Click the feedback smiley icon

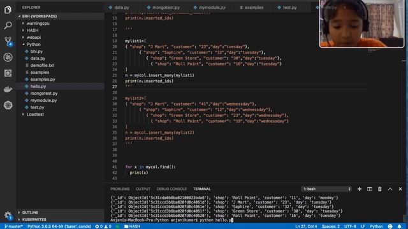(390, 226)
